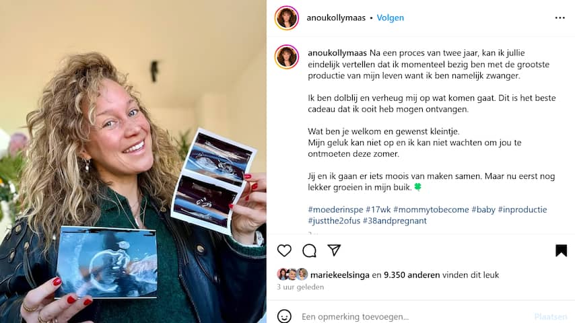Click the Plaatsen post comment button
The height and width of the screenshot is (323, 575).
pyautogui.click(x=551, y=316)
